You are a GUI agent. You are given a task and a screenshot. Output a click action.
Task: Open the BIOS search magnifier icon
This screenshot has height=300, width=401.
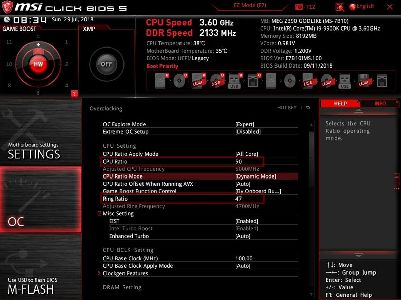click(x=340, y=7)
